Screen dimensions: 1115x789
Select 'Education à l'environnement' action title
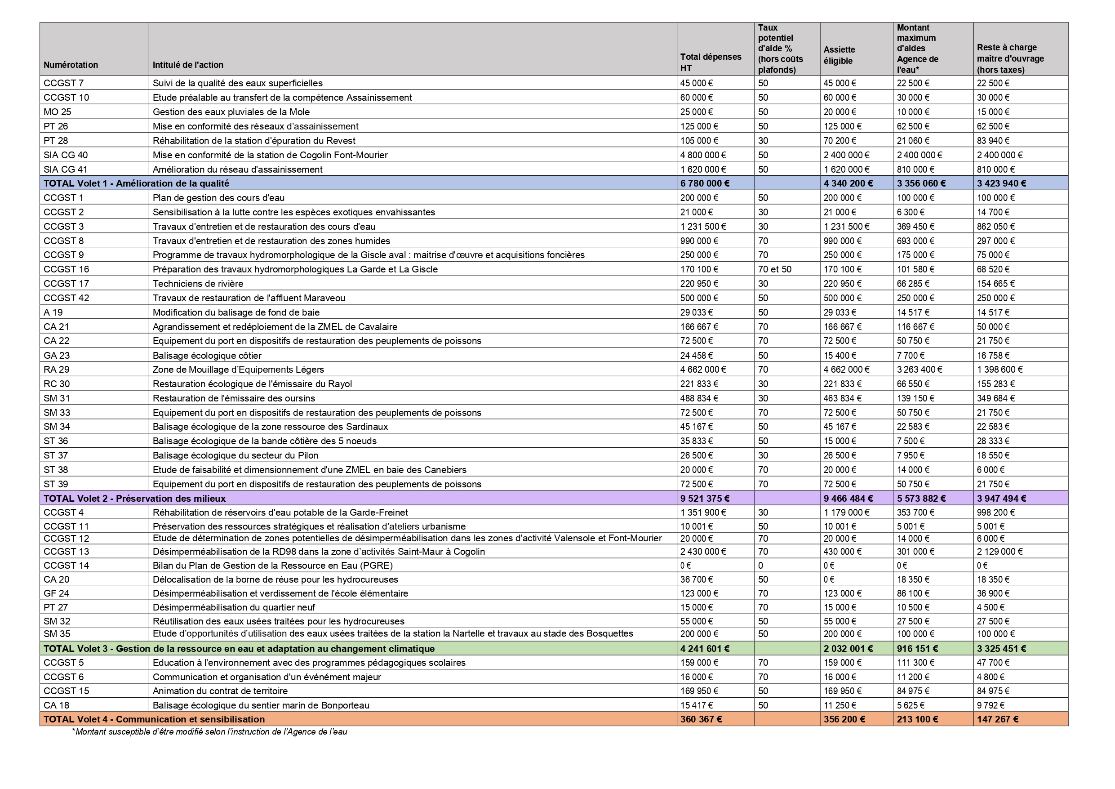[x=309, y=663]
